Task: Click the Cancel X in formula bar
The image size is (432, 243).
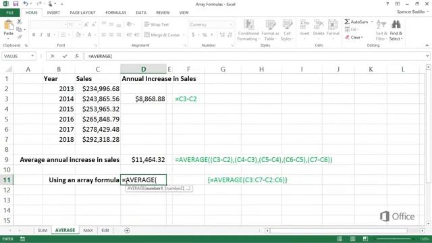Action: pyautogui.click(x=53, y=56)
